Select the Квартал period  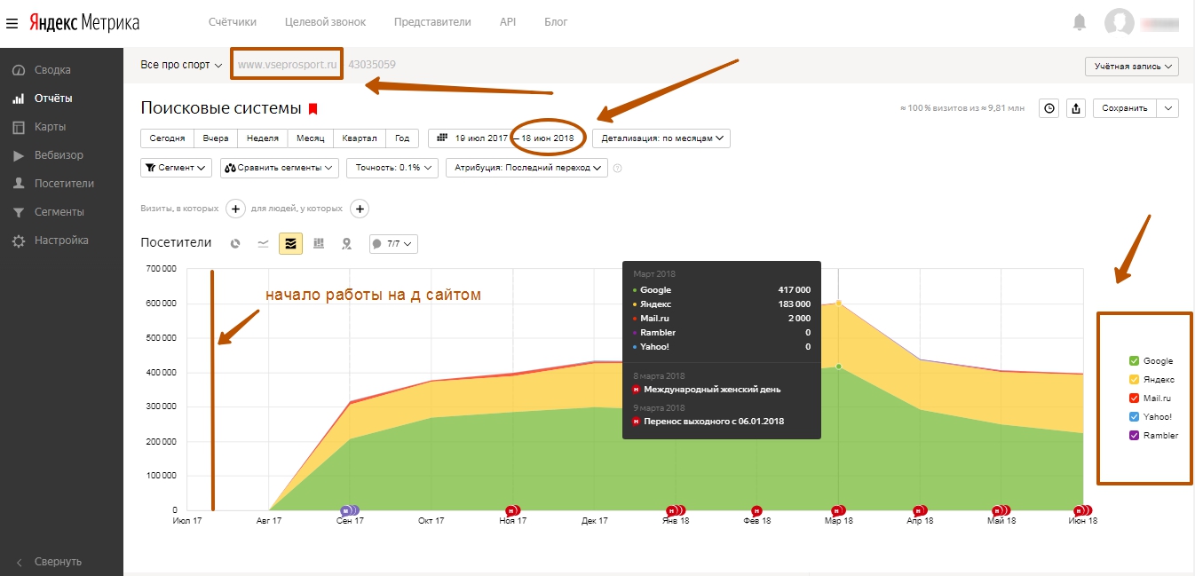pos(360,138)
